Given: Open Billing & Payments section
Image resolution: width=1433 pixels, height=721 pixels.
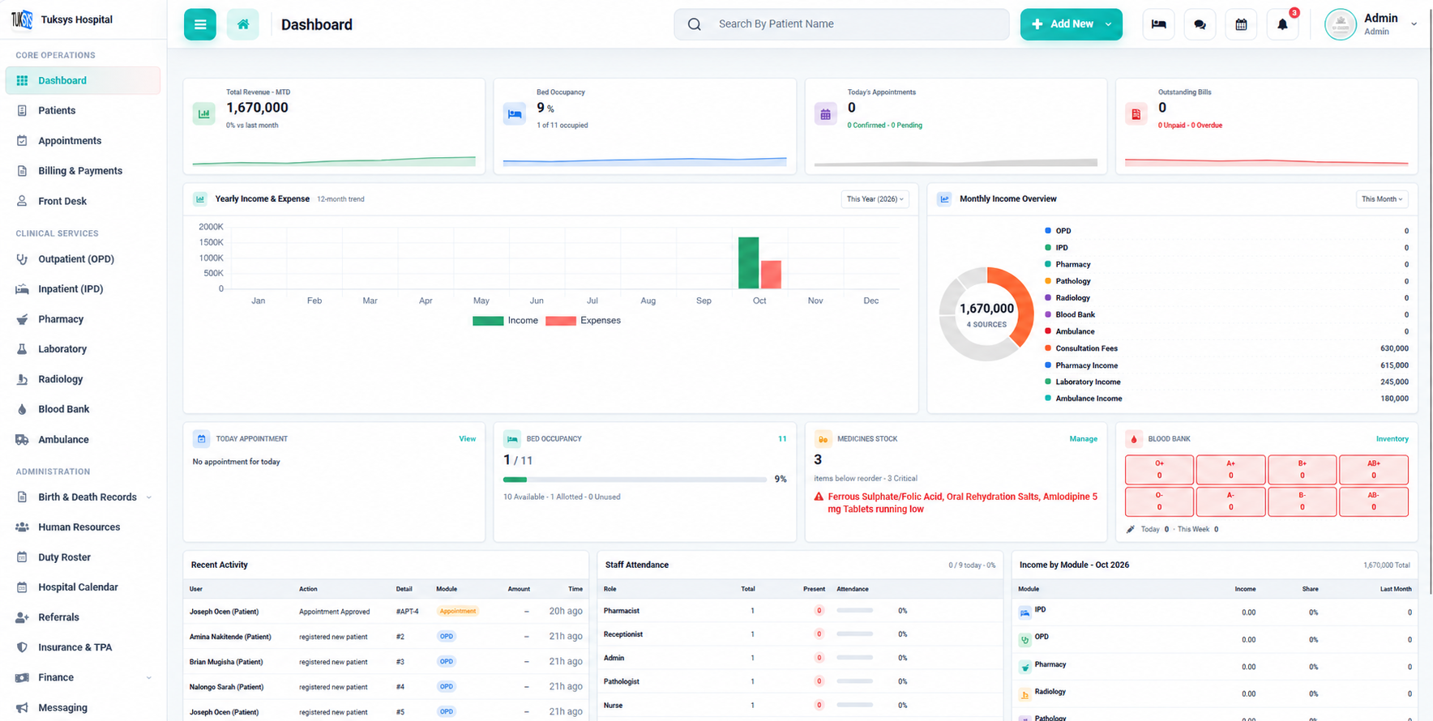Looking at the screenshot, I should click(x=83, y=171).
